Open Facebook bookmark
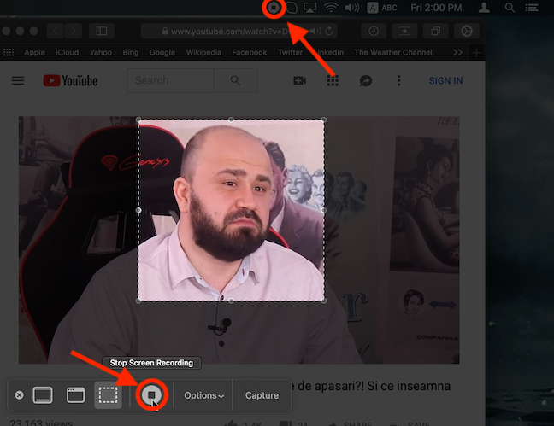Viewport: 554px width, 426px height. click(250, 53)
